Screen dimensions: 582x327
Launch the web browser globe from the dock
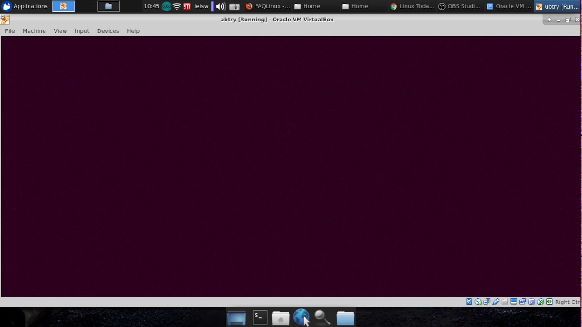tap(302, 317)
